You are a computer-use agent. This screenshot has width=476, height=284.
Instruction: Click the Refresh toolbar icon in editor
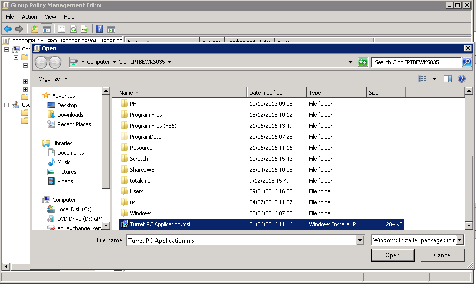73,29
